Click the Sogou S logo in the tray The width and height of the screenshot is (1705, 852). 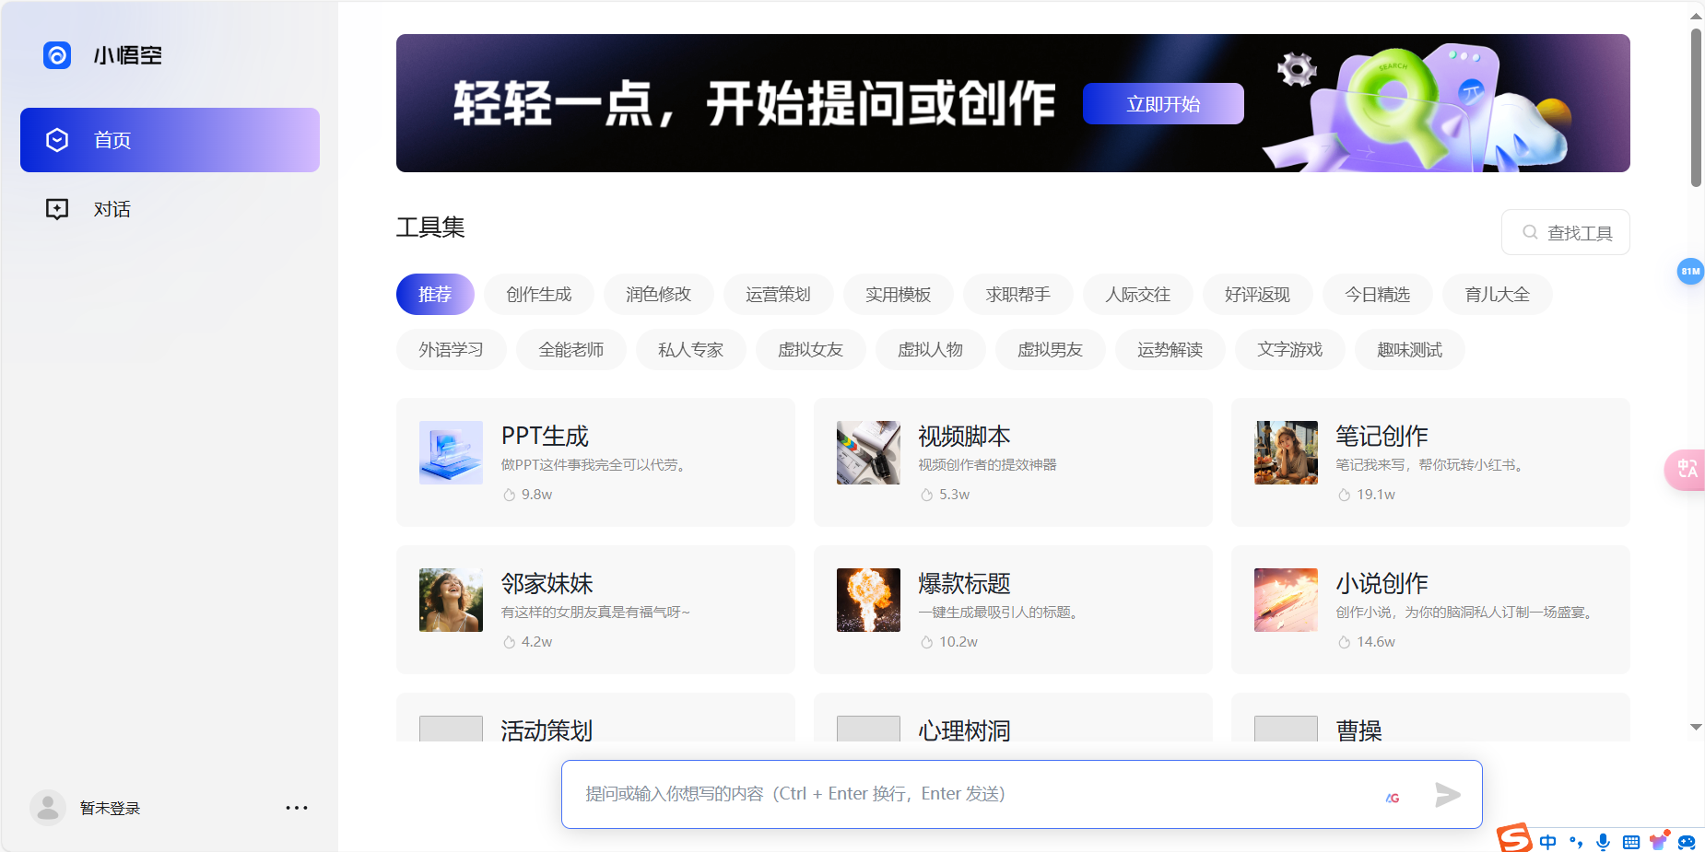point(1514,839)
